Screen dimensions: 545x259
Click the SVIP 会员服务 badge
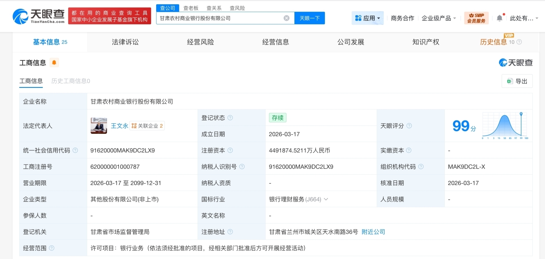(476, 18)
